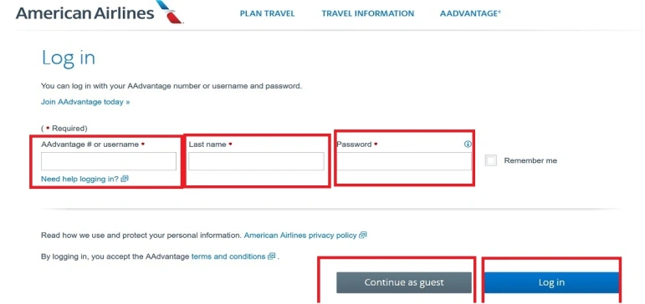Focus the Password field

click(404, 161)
